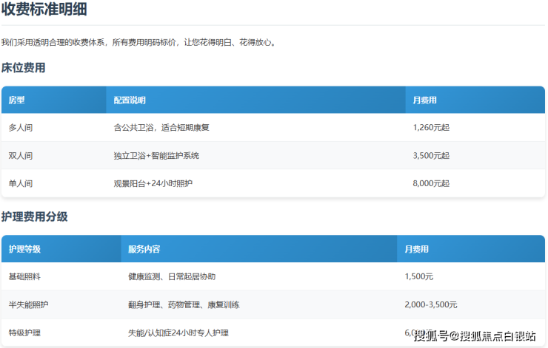The width and height of the screenshot is (548, 348).
Task: Click the 3,500元起 price cell
Action: [x=431, y=156]
